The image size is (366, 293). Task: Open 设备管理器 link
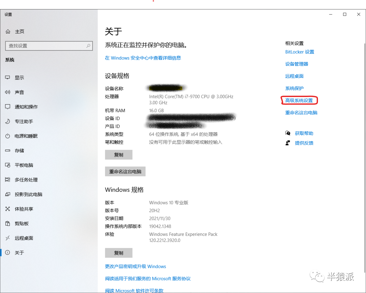(297, 64)
